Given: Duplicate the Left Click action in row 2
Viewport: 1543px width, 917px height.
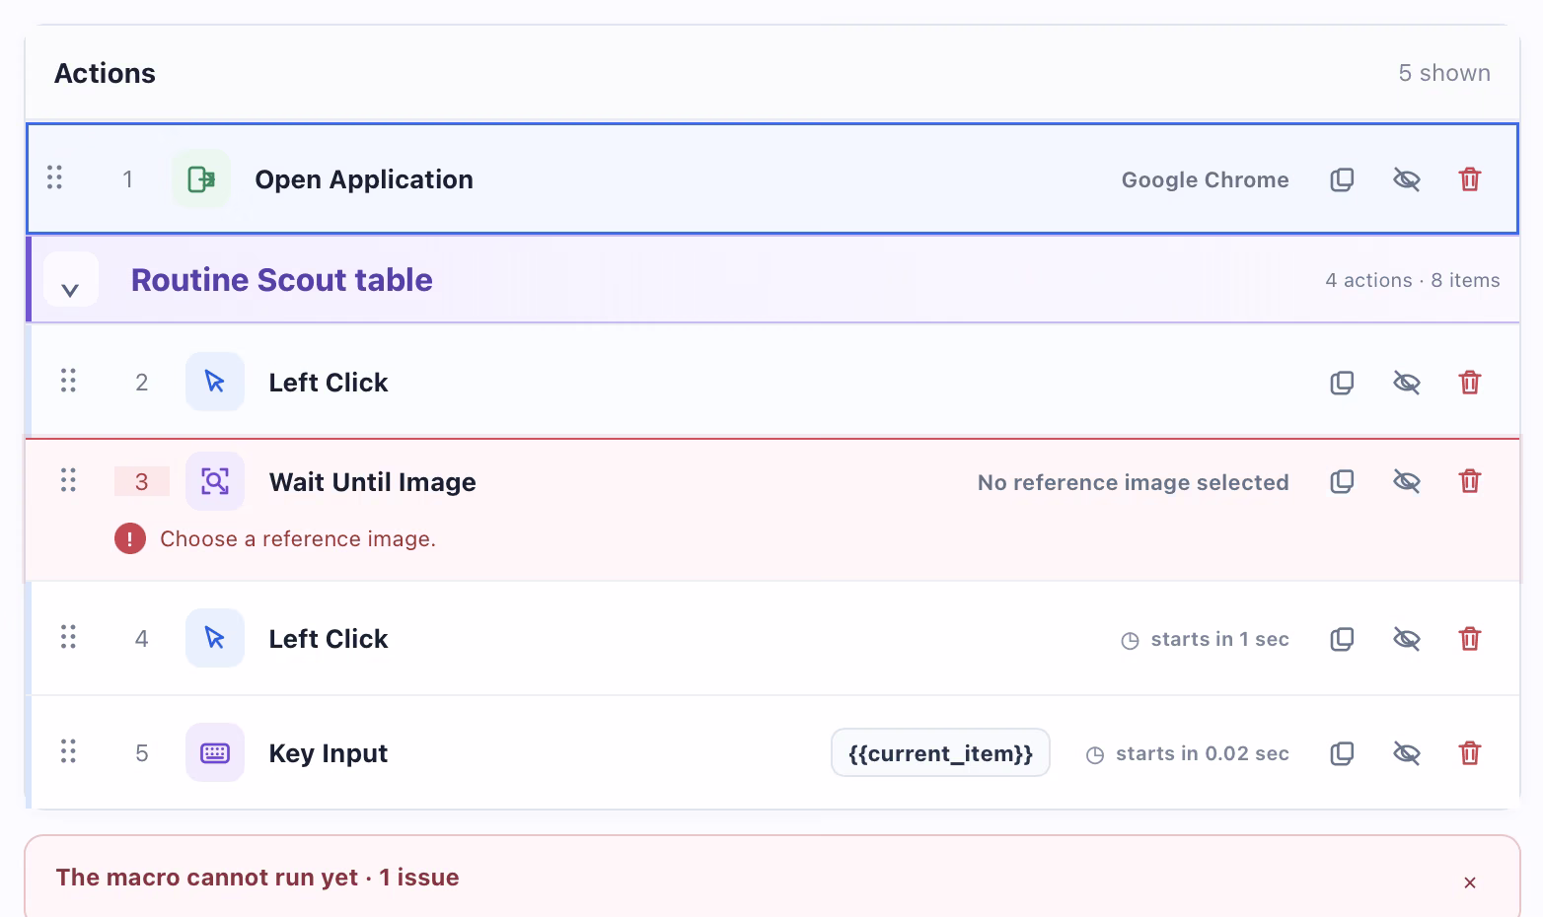Looking at the screenshot, I should (x=1342, y=383).
